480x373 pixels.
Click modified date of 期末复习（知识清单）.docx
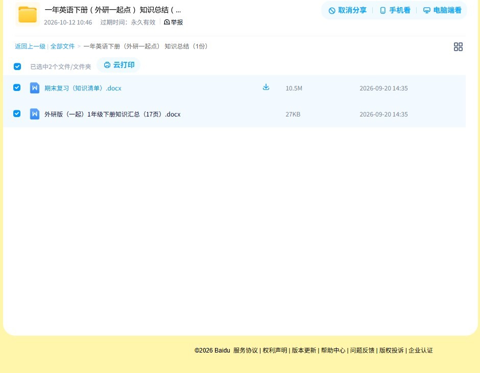coord(383,88)
